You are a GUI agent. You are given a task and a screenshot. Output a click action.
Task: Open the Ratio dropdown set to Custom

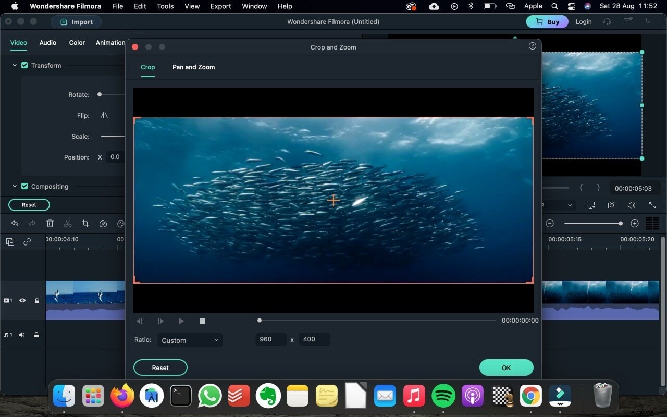pyautogui.click(x=190, y=340)
